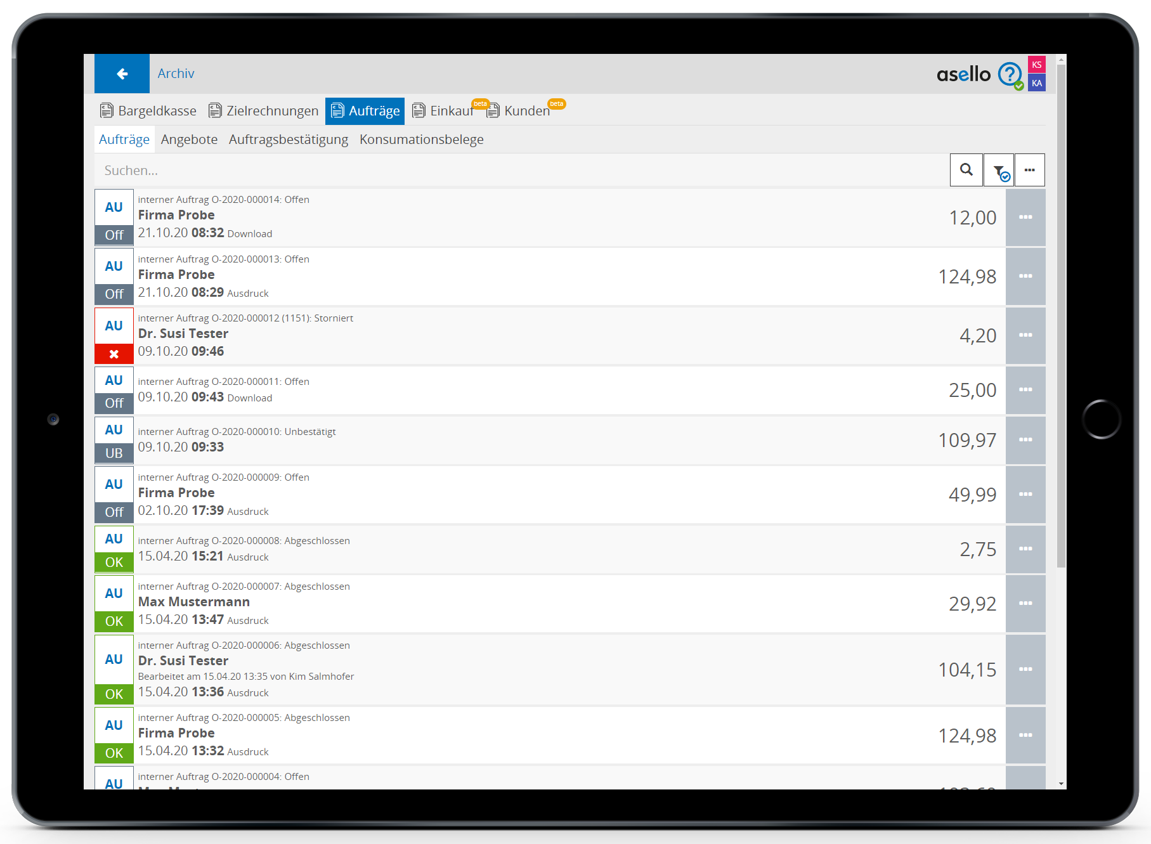Click the purple KA user badge
The height and width of the screenshot is (844, 1151).
1036,83
